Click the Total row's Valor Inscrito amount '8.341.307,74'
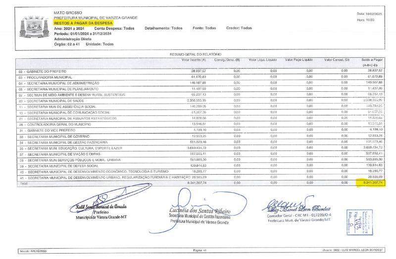 coord(197,183)
